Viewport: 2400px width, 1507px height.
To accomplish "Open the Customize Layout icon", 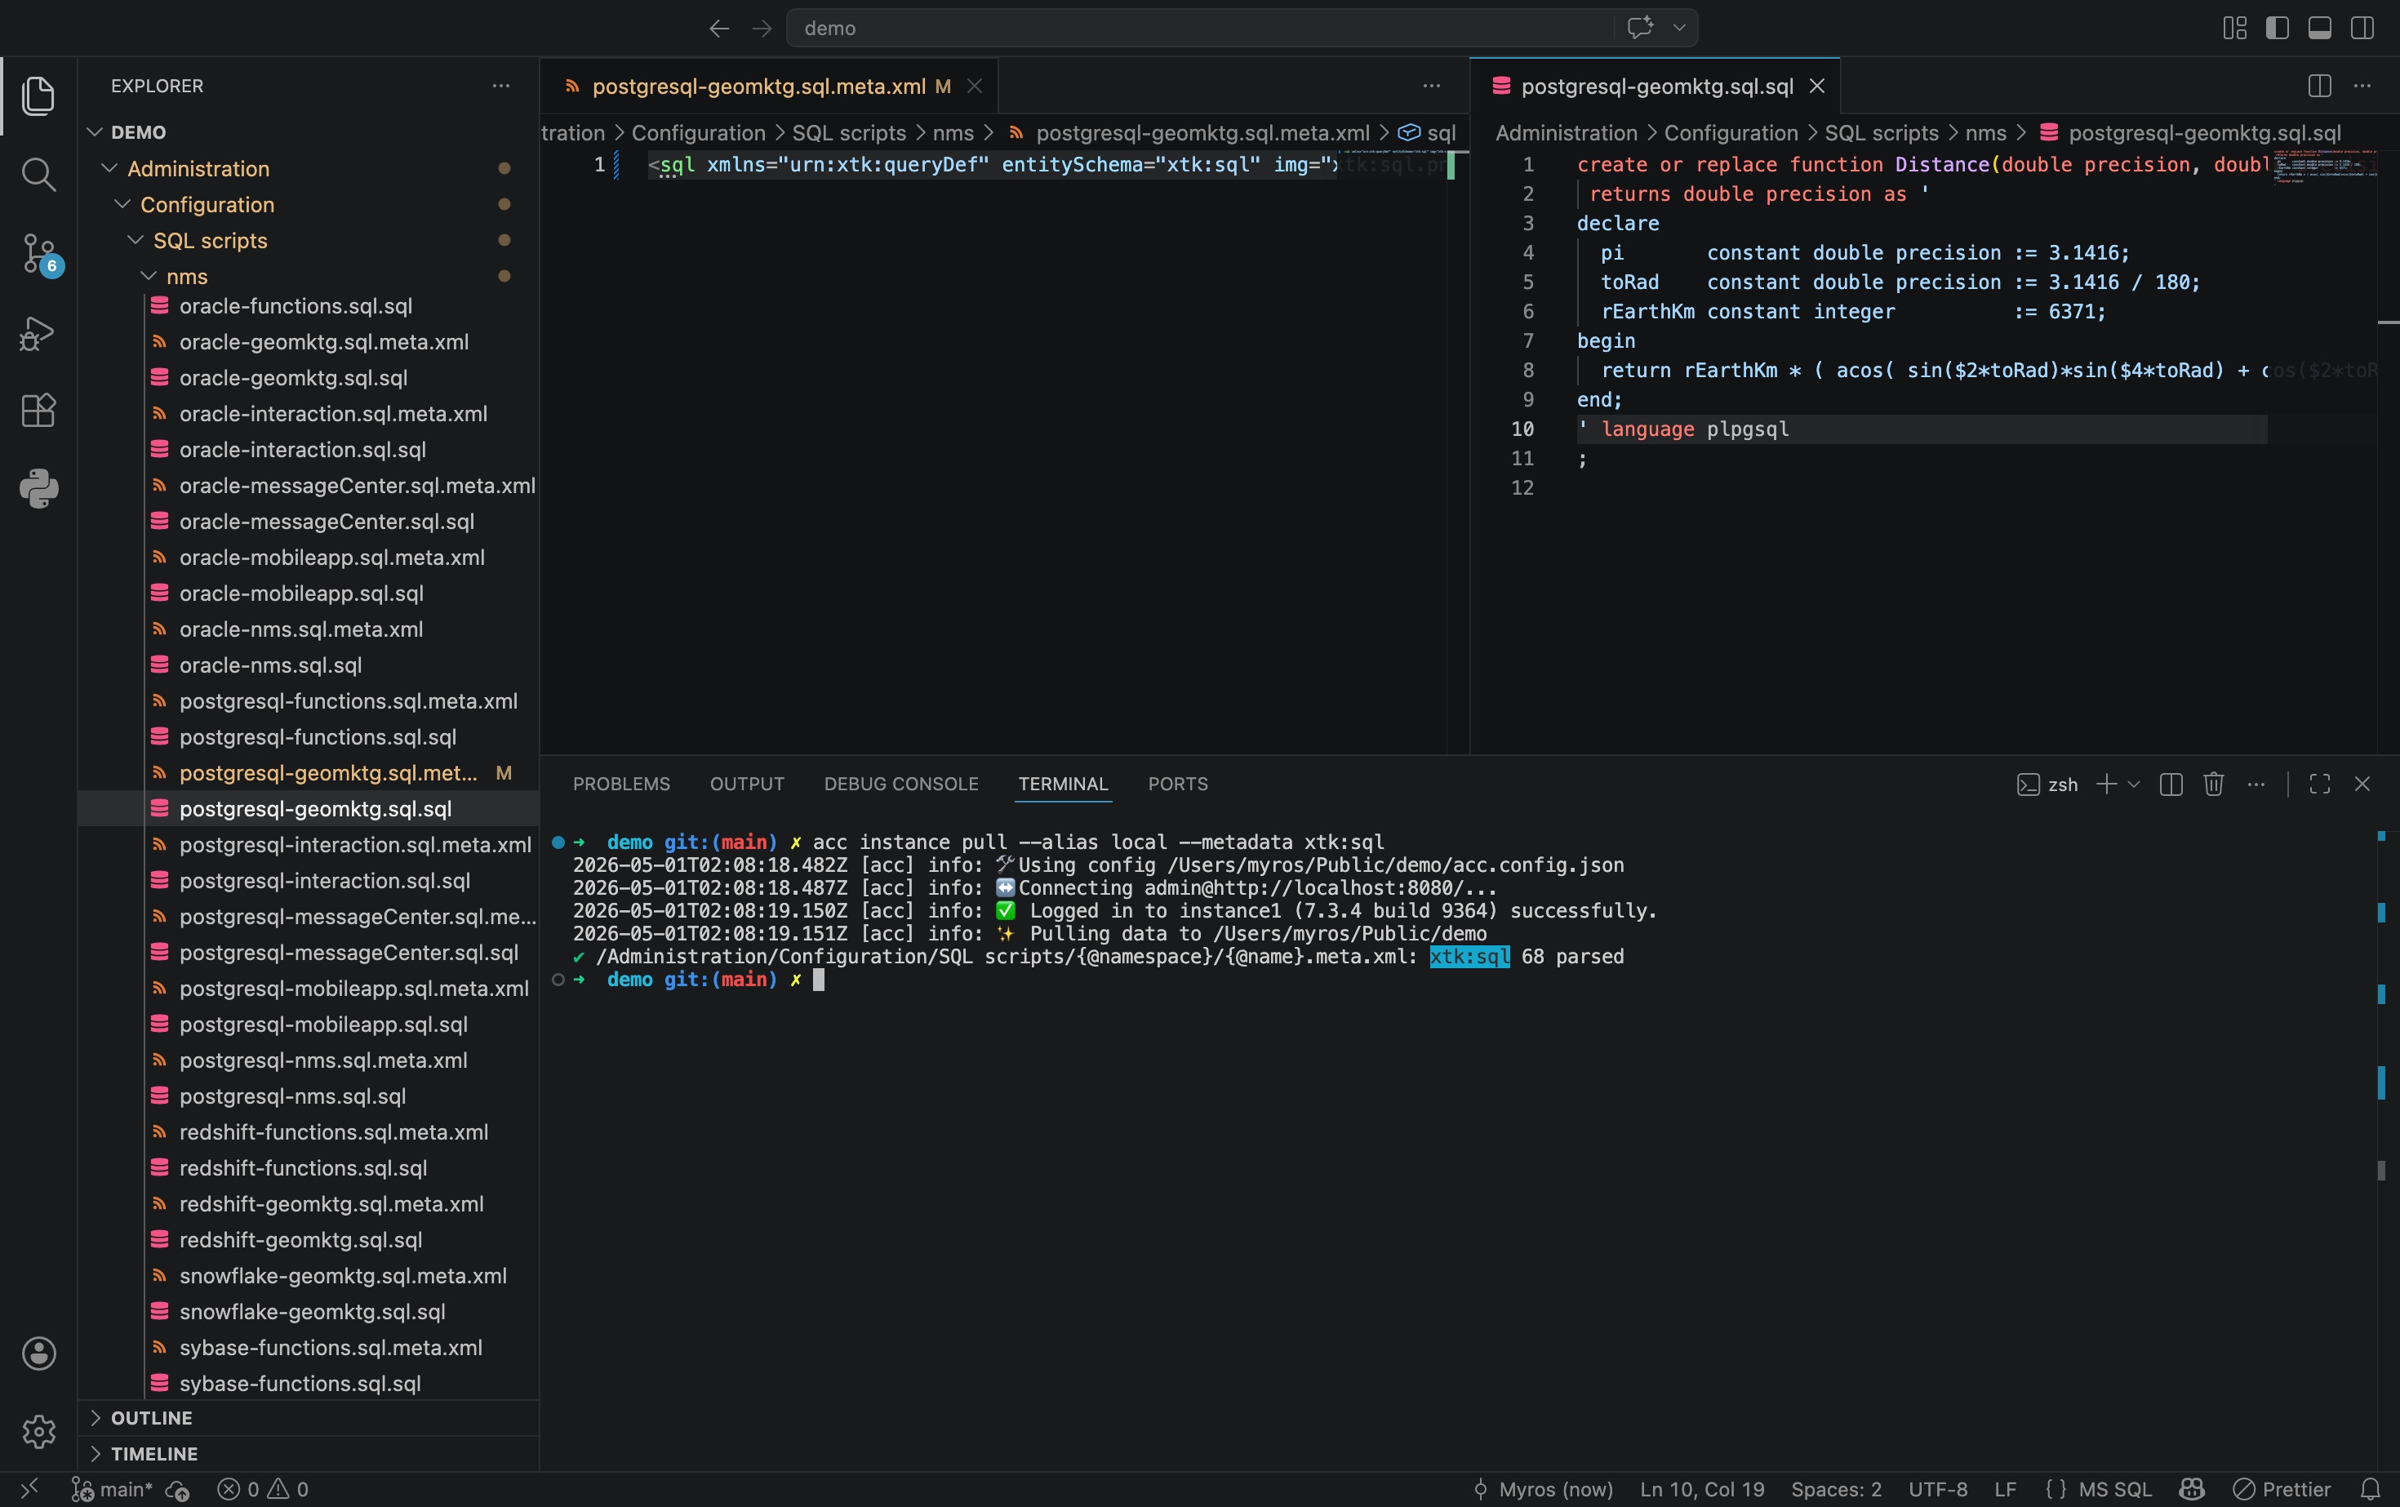I will [2234, 28].
